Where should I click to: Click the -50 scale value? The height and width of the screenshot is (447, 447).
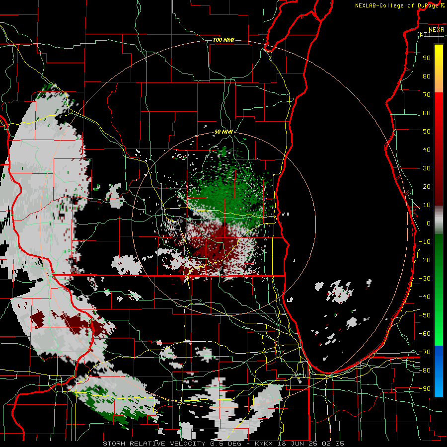(425, 315)
